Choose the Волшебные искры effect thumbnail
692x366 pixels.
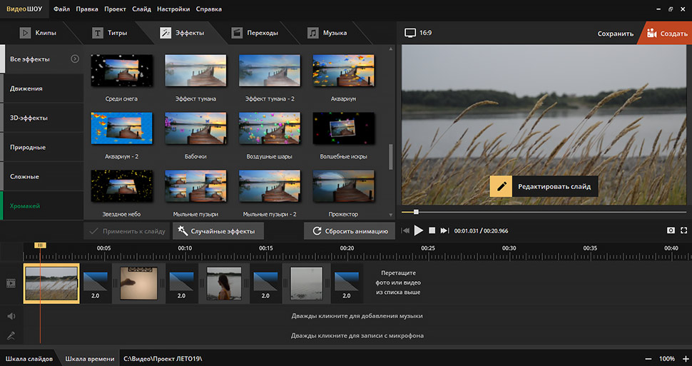tap(343, 128)
